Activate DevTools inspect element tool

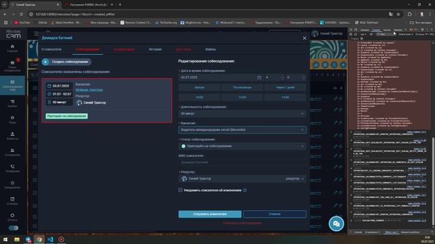(351, 30)
